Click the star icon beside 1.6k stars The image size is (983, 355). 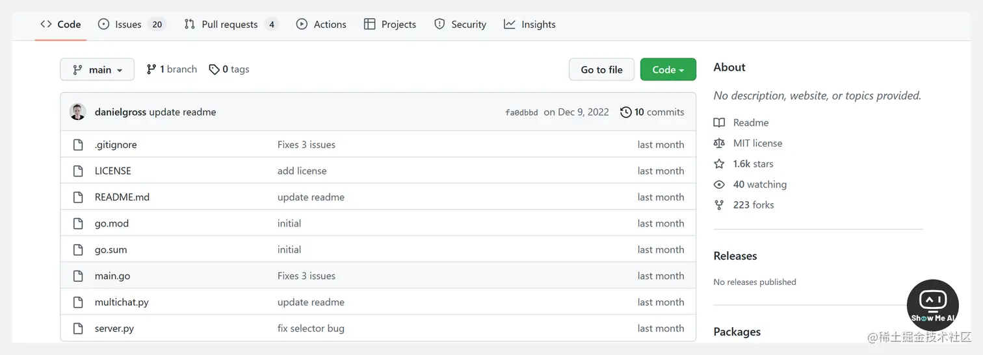pyautogui.click(x=719, y=164)
